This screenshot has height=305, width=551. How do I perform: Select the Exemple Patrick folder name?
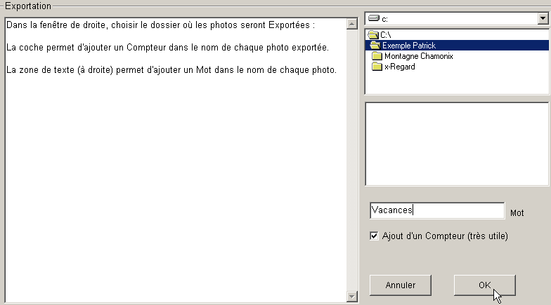point(409,45)
